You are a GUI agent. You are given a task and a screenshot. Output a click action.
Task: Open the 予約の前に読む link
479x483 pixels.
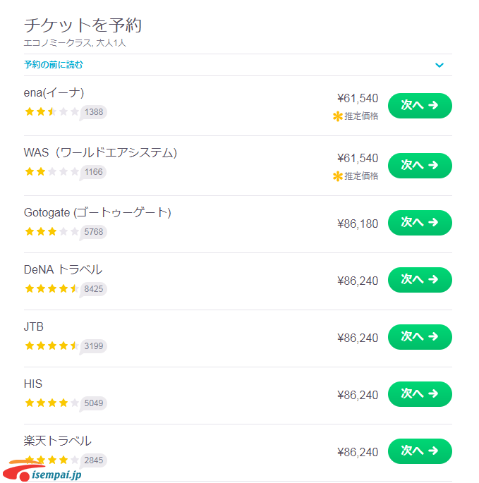point(54,65)
